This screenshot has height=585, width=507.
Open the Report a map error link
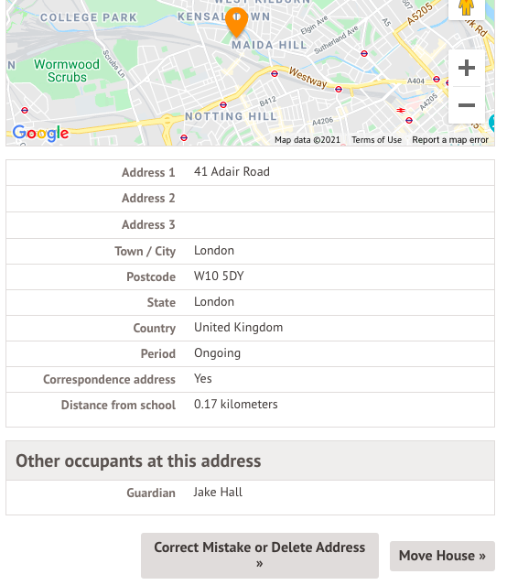(450, 140)
